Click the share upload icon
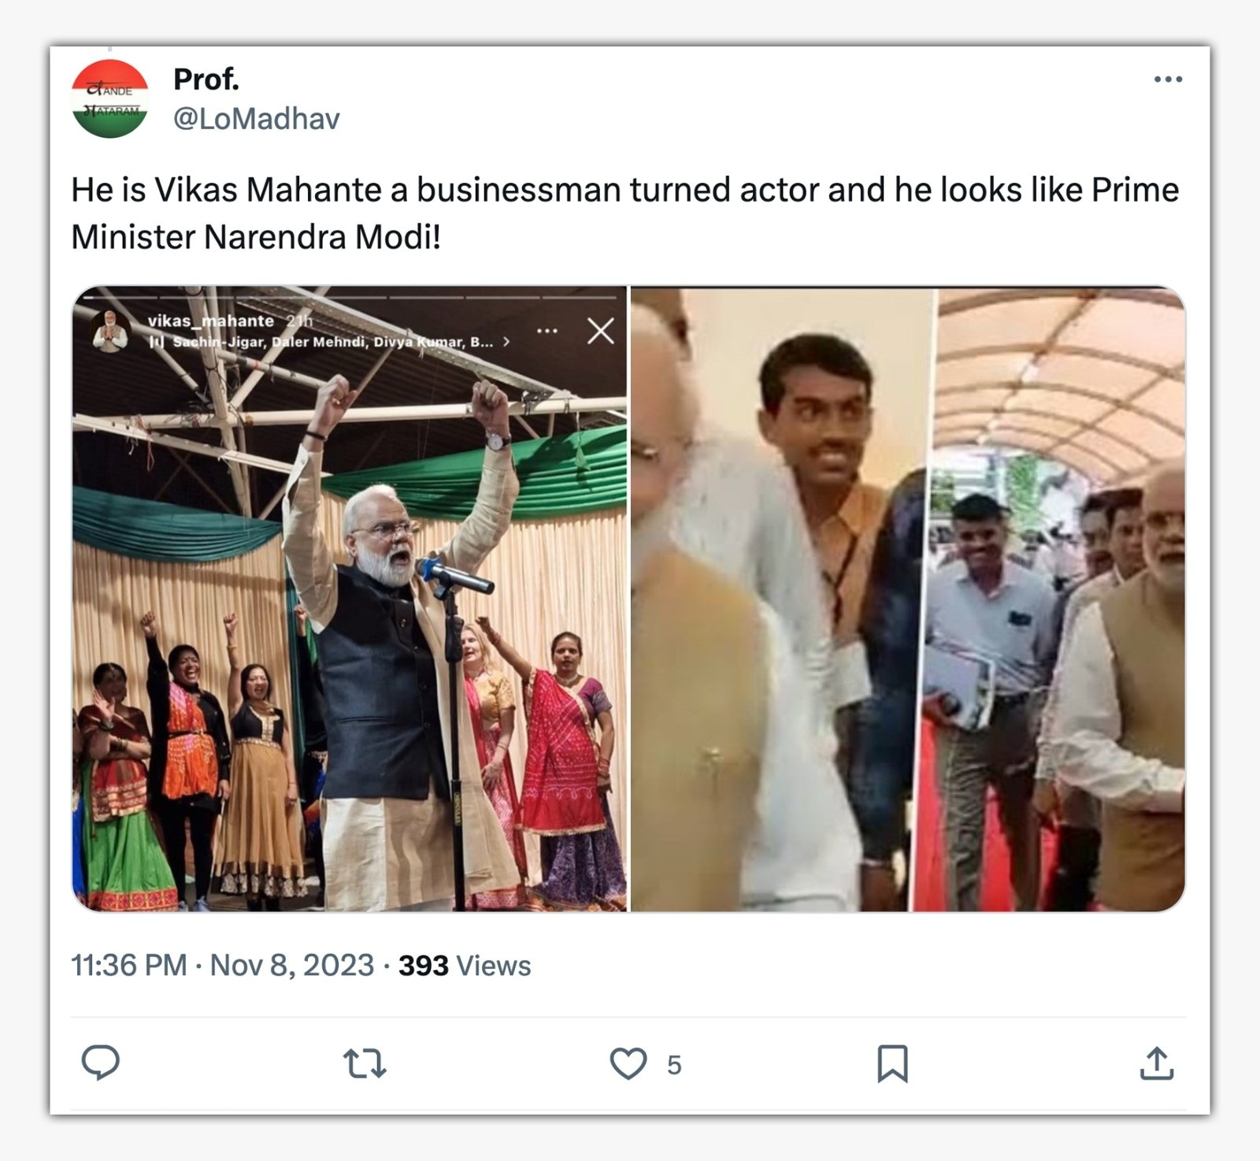 click(1156, 1063)
